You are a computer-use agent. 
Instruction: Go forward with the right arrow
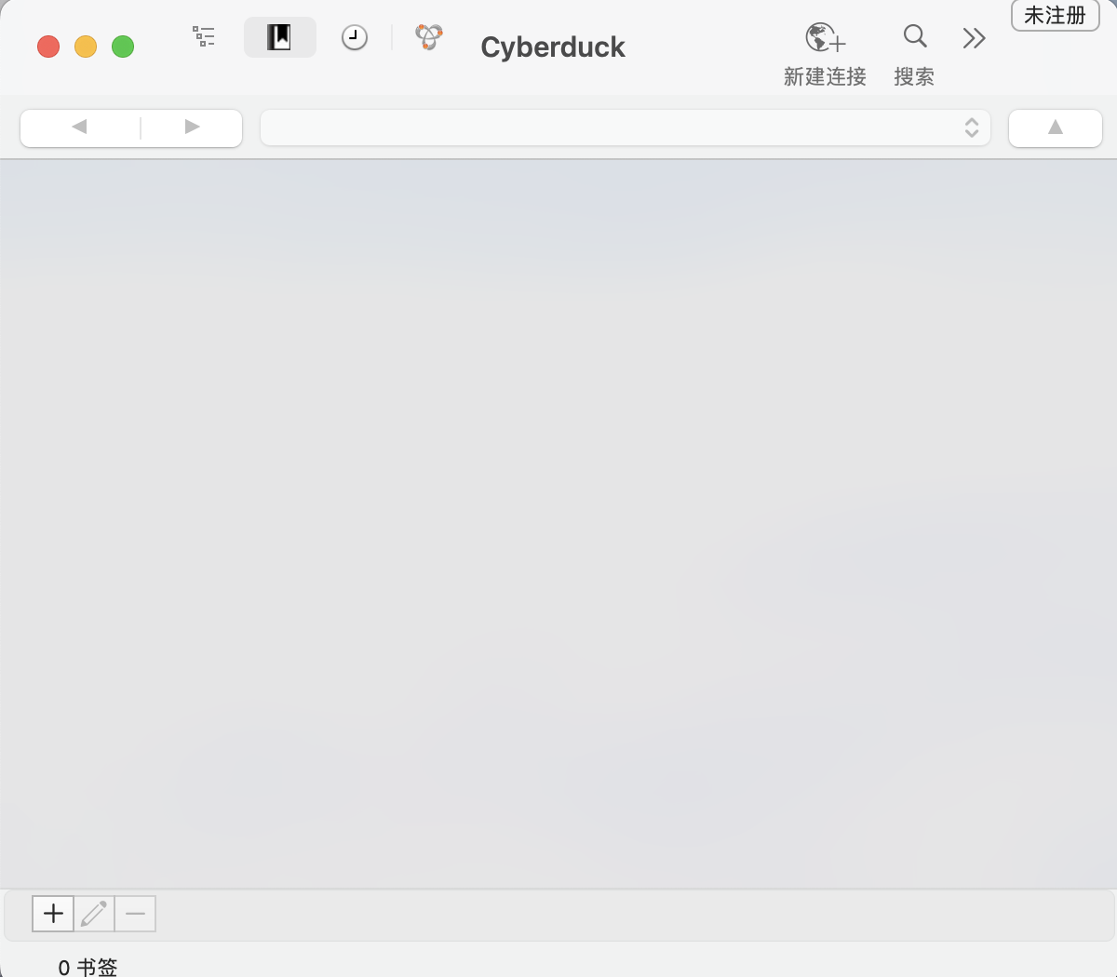coord(192,127)
